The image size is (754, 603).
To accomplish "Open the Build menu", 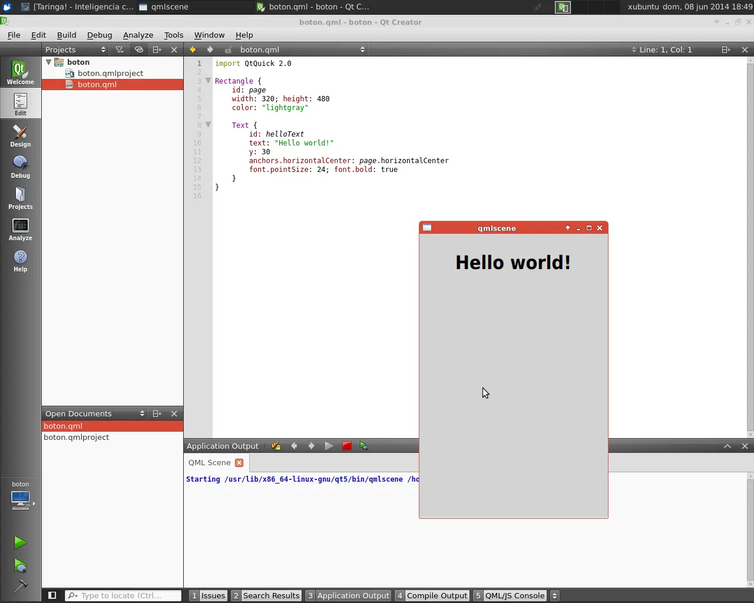I will click(x=67, y=35).
